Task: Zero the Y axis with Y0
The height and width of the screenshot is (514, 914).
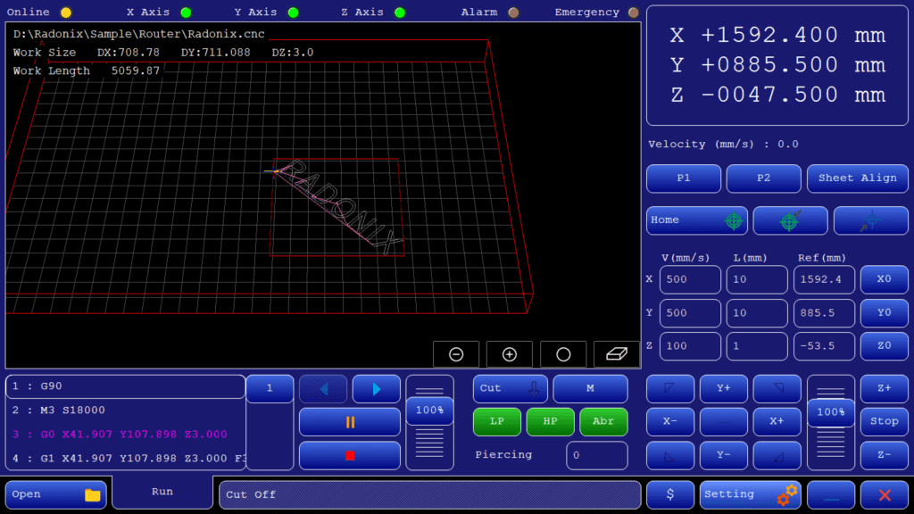Action: coord(885,313)
